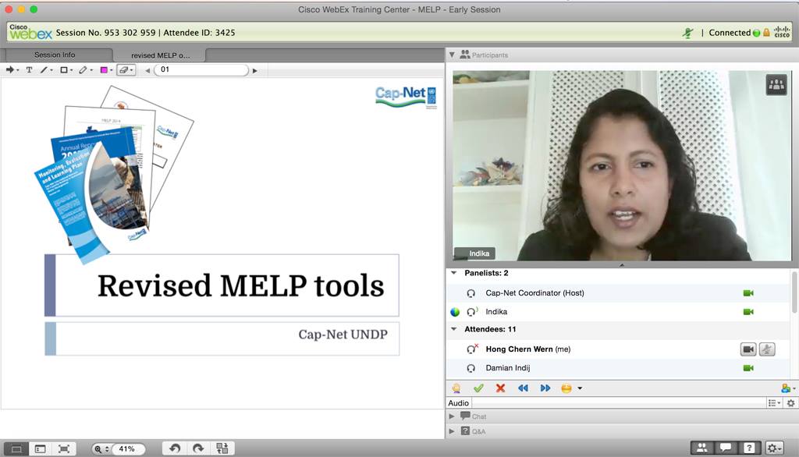Click the yellow lock security icon
This screenshot has height=457, width=799.
coord(766,33)
